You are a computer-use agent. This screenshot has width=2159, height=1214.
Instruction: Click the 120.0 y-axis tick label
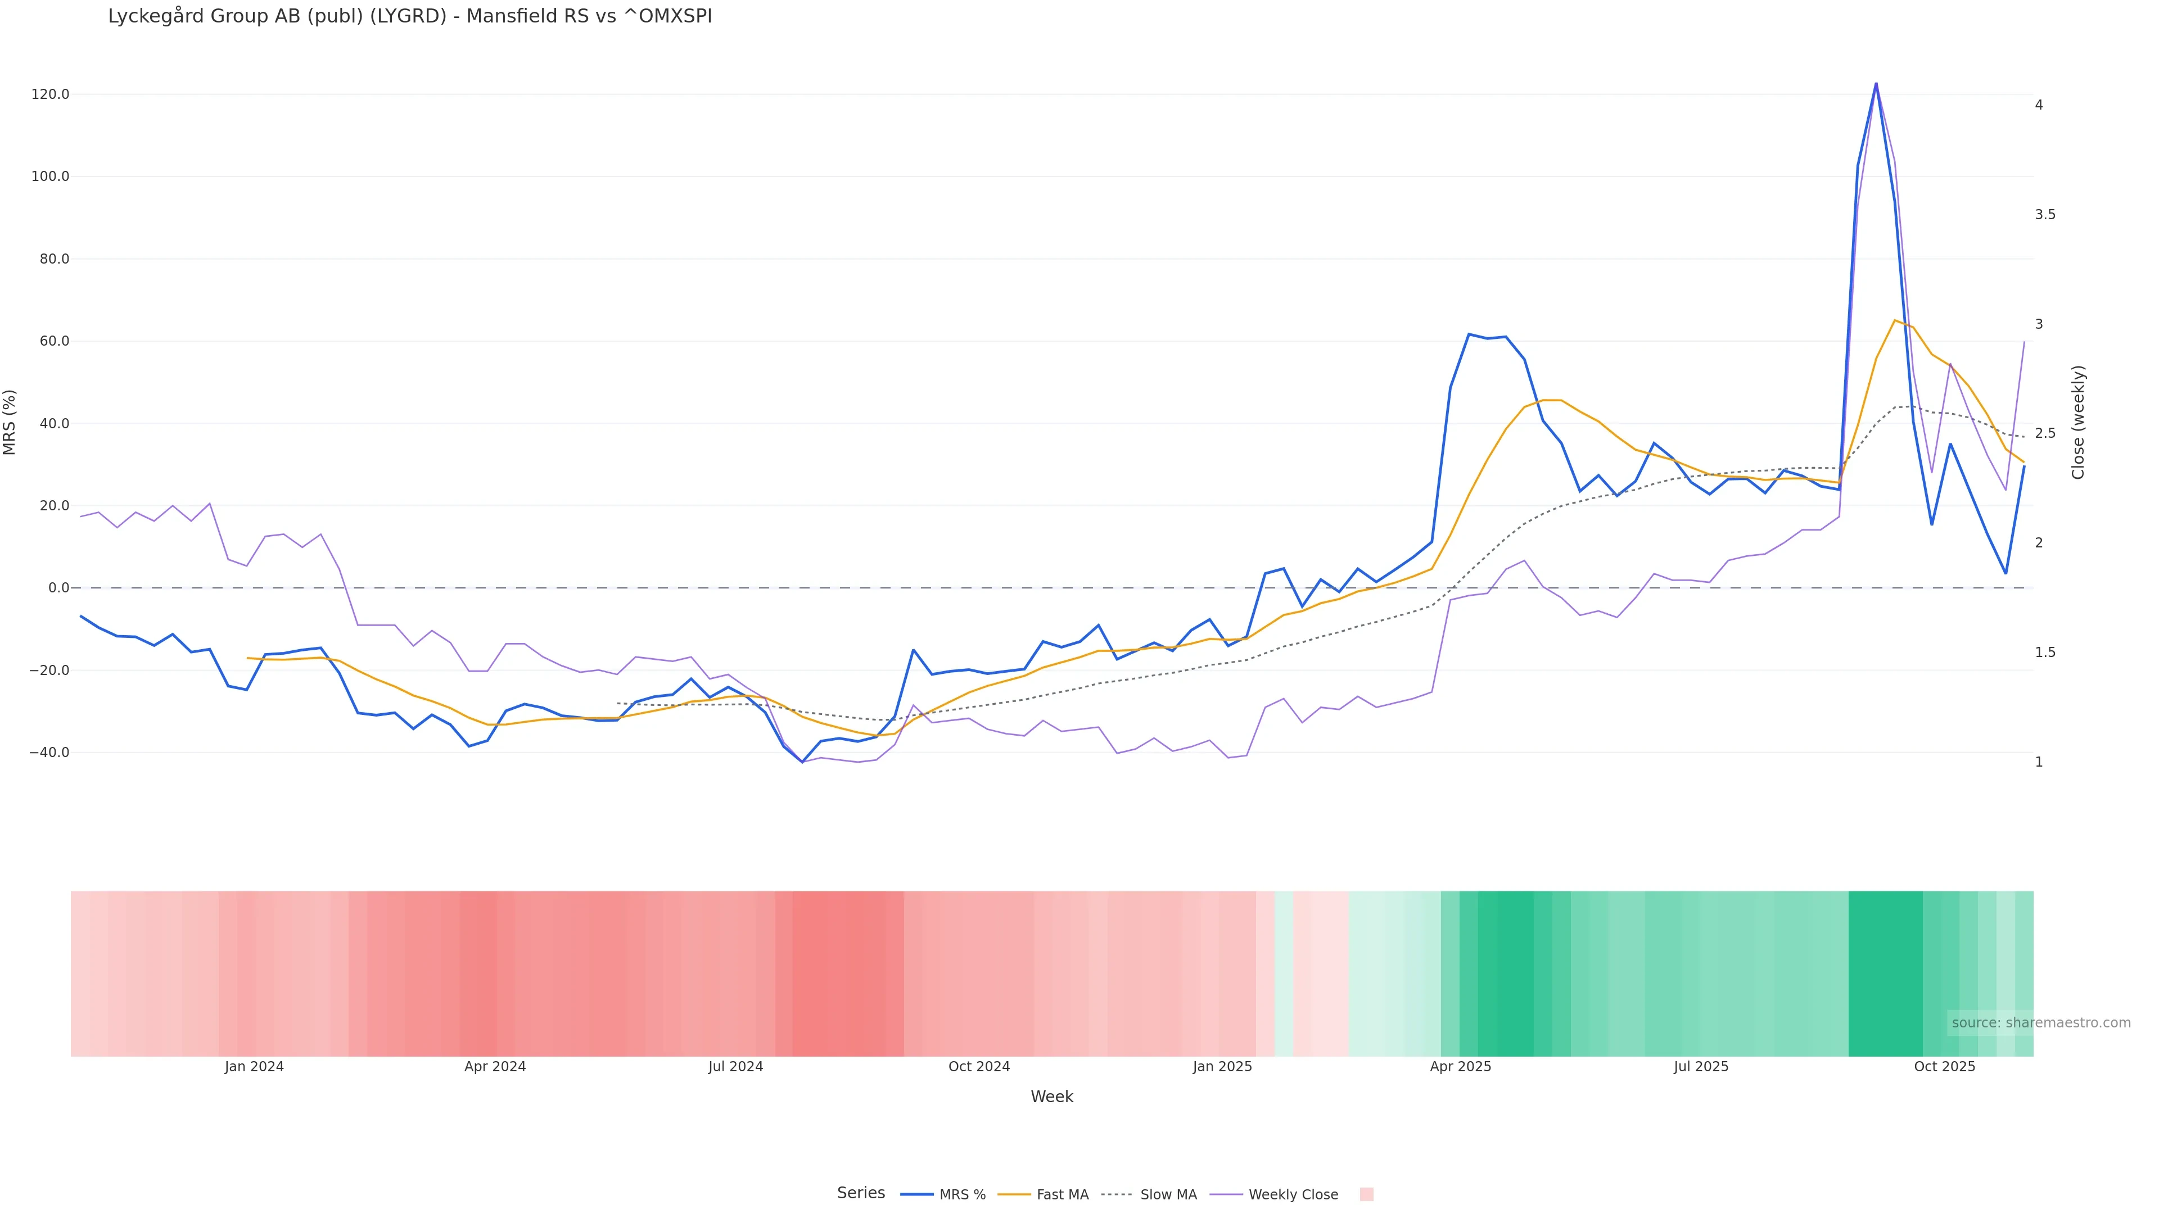click(50, 94)
